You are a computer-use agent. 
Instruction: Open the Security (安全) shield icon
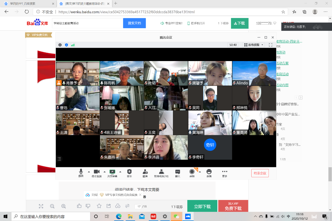point(129,172)
